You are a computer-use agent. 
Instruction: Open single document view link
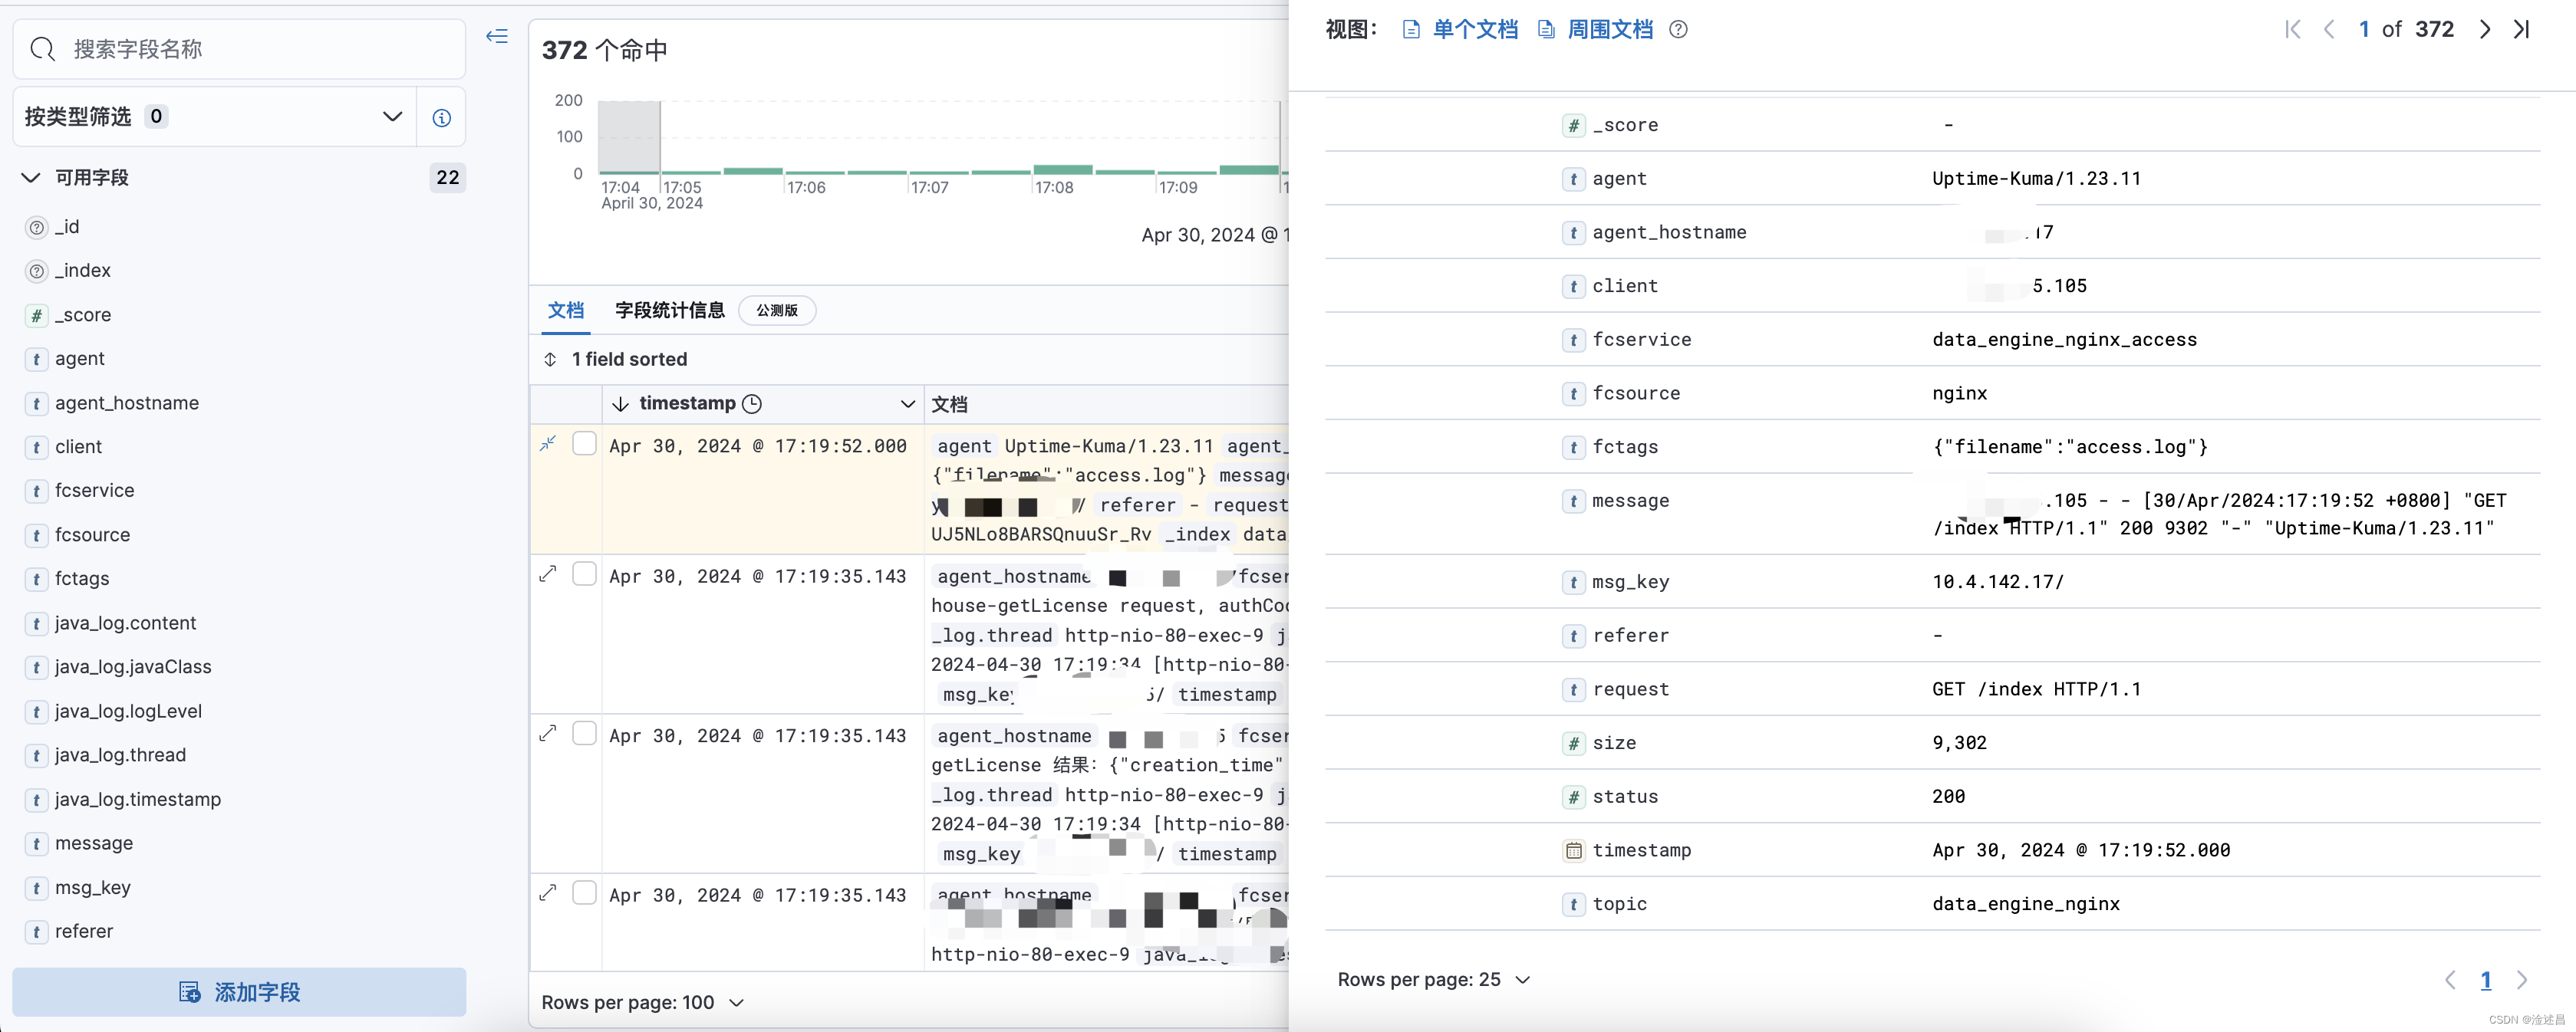click(1461, 30)
